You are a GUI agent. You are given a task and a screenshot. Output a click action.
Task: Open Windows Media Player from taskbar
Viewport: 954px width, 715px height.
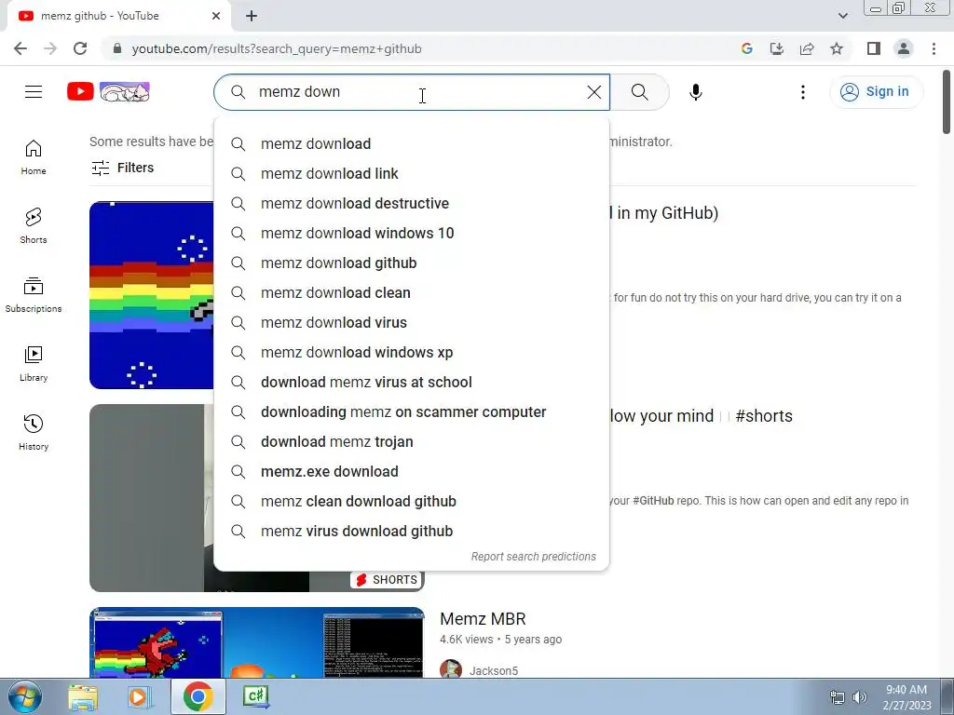(x=139, y=696)
